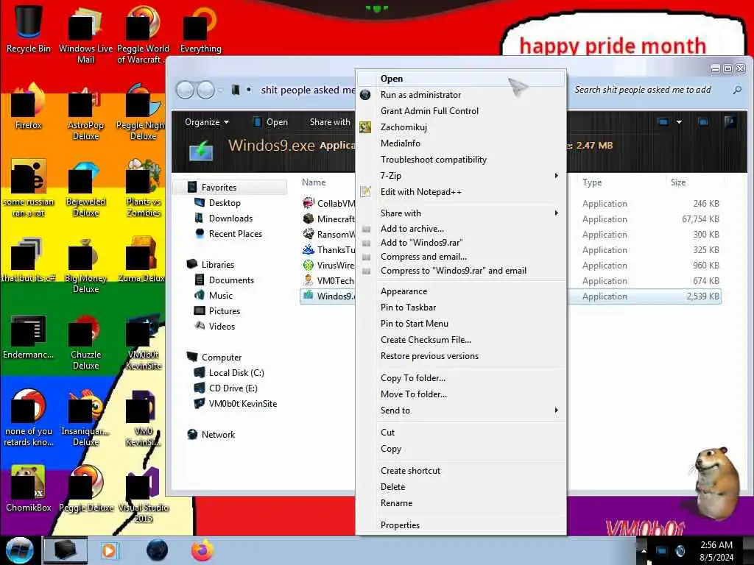Viewport: 754px width, 565px height.
Task: Select CollabVM file icon in list
Action: 309,203
